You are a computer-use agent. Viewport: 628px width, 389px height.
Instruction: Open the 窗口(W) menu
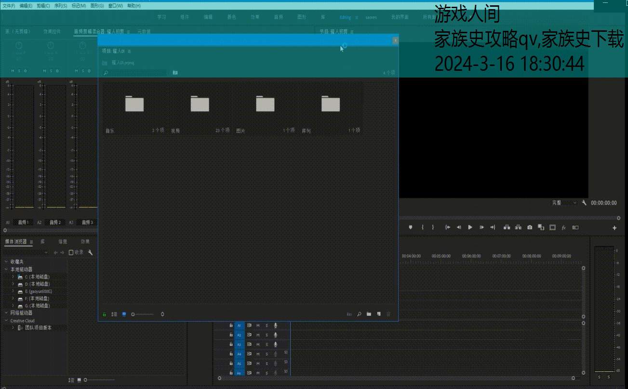click(x=116, y=6)
